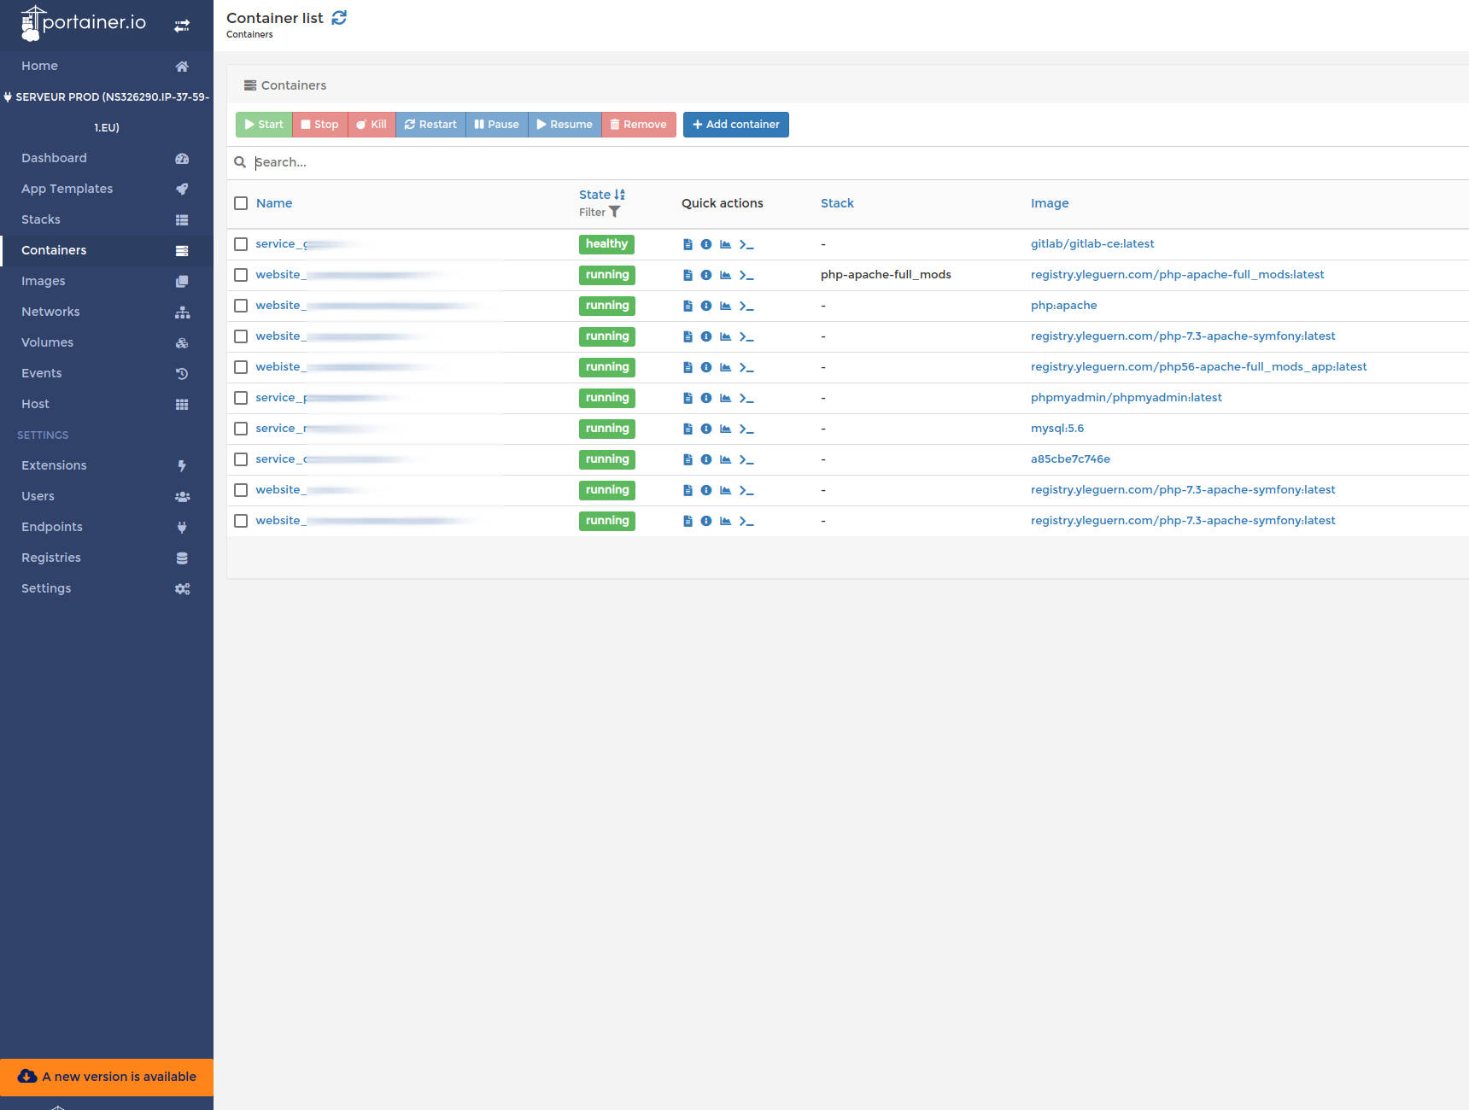Viewport: 1469px width, 1110px height.
Task: Open stats for the phpmyadmin container
Action: pyautogui.click(x=725, y=398)
